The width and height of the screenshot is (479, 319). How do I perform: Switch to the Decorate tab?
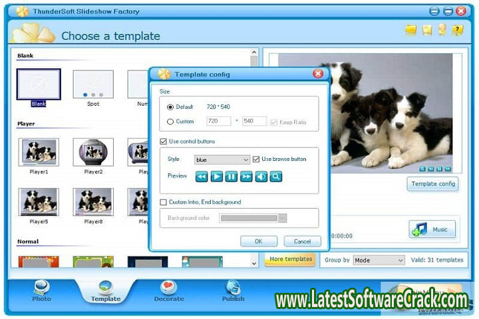coord(169,291)
